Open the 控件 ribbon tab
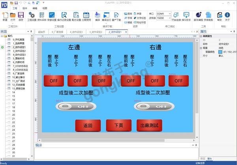Screen dimensions: 237x165 click(24, 8)
